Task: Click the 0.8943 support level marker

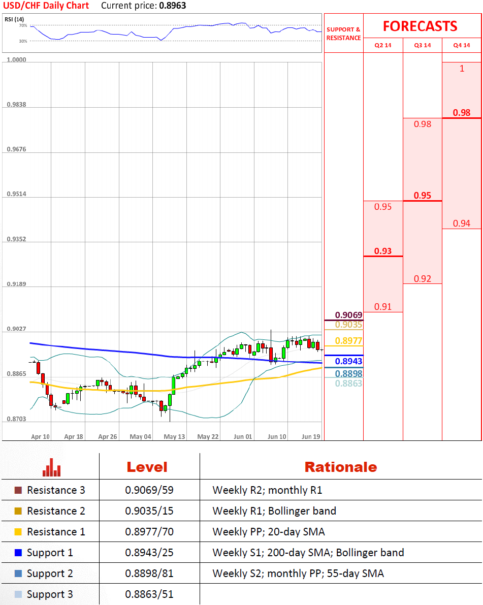Action: pyautogui.click(x=349, y=361)
